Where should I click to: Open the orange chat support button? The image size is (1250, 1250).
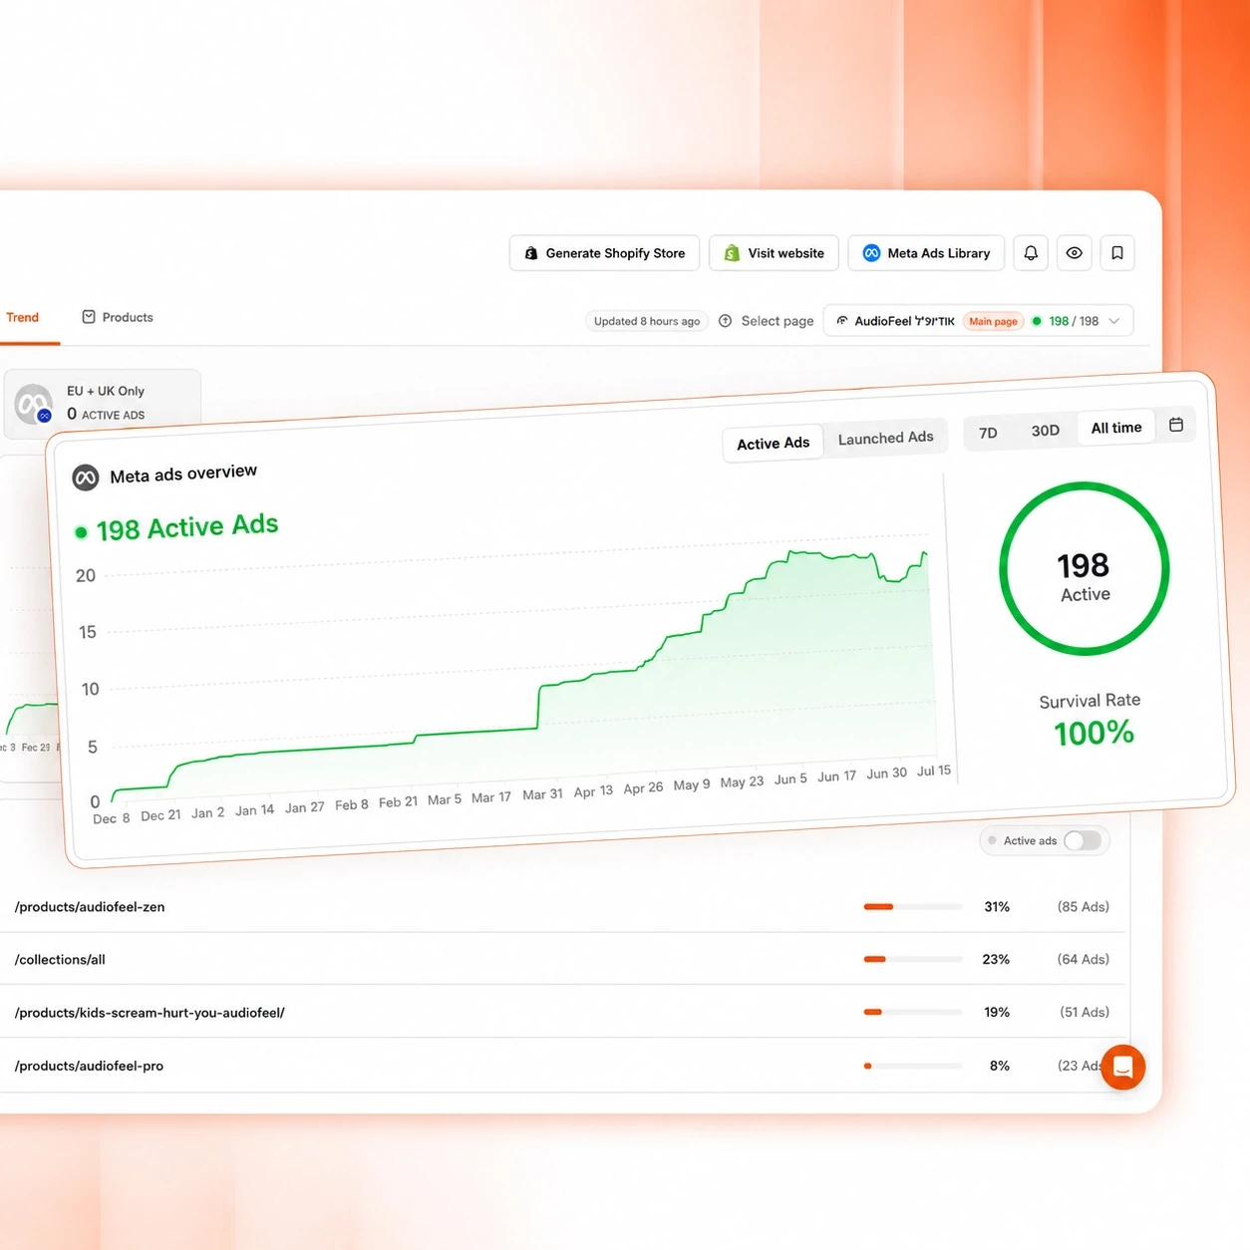(1123, 1068)
